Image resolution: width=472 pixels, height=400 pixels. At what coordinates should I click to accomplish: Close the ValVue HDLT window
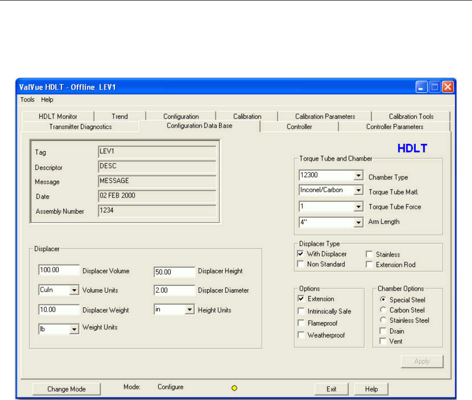click(x=448, y=87)
